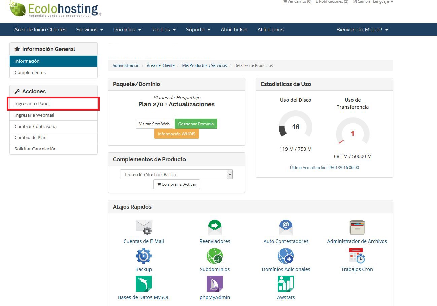Open the Bienvenido, Miguel! account dropdown
The width and height of the screenshot is (437, 306).
click(x=362, y=30)
